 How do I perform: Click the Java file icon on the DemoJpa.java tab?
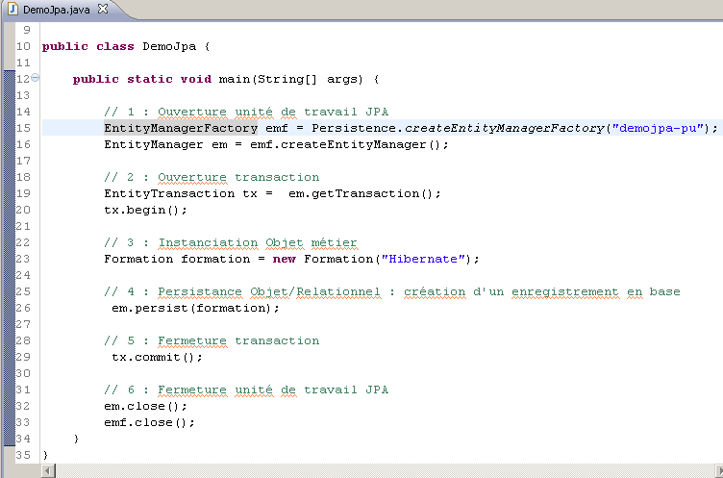pyautogui.click(x=12, y=8)
